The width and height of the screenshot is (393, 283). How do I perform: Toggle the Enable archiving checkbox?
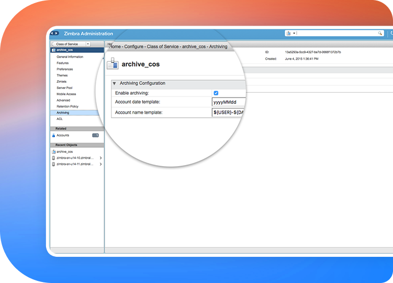click(216, 93)
